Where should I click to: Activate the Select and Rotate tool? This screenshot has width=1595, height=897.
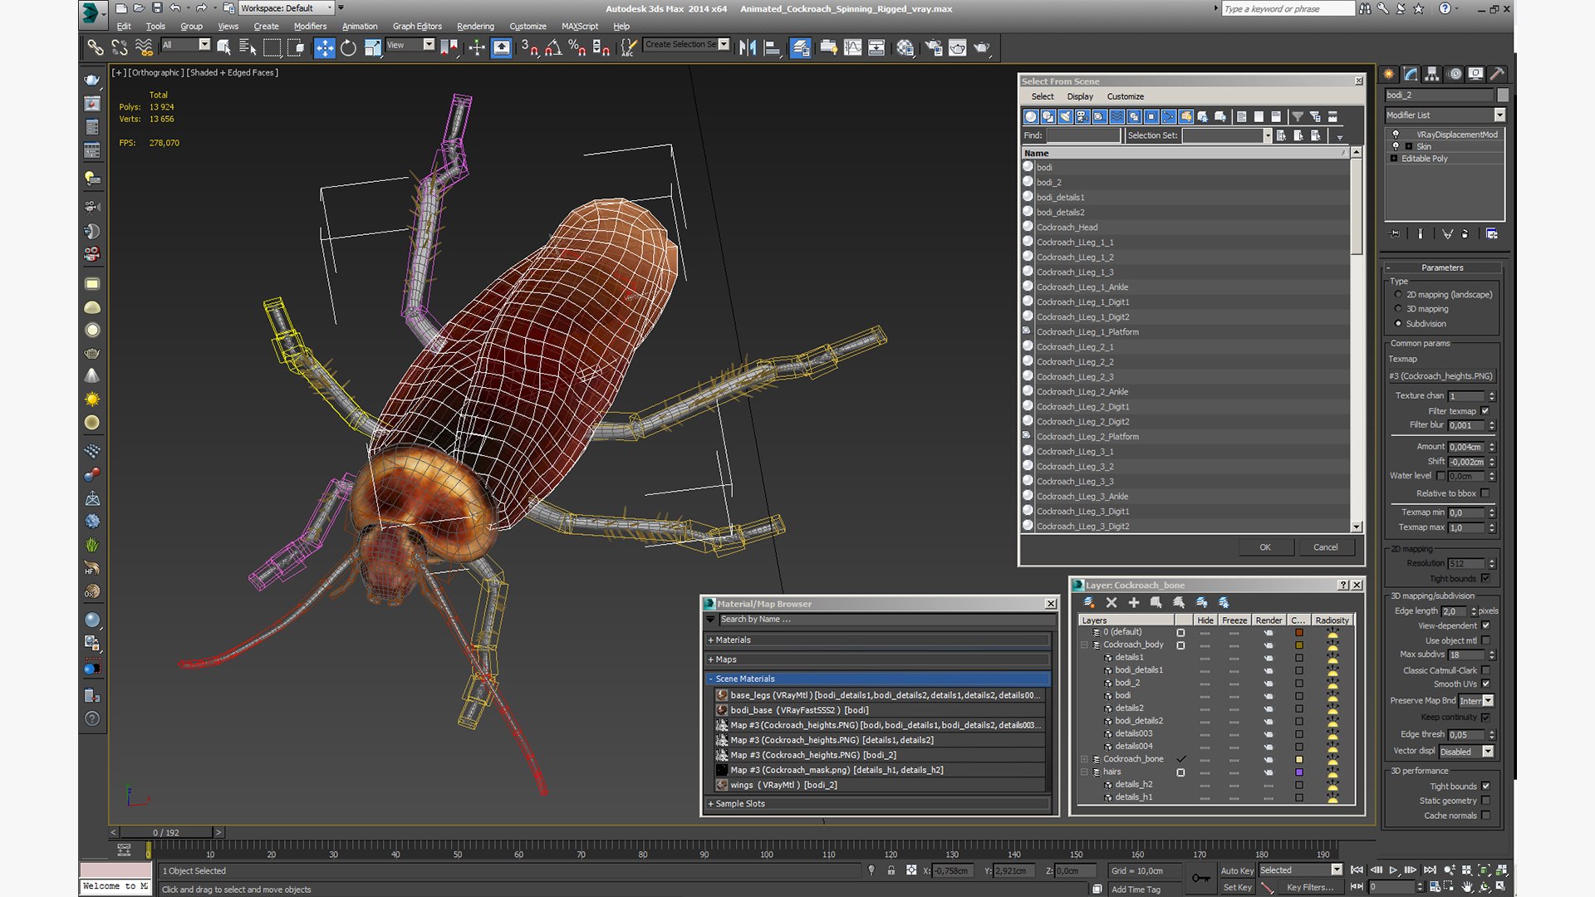[x=348, y=47]
